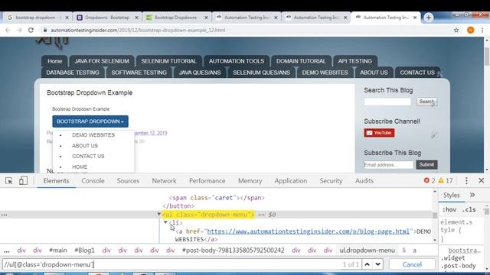Click the browser address bar URL

138,31
